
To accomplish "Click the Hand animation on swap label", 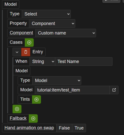I will click(x=29, y=128).
